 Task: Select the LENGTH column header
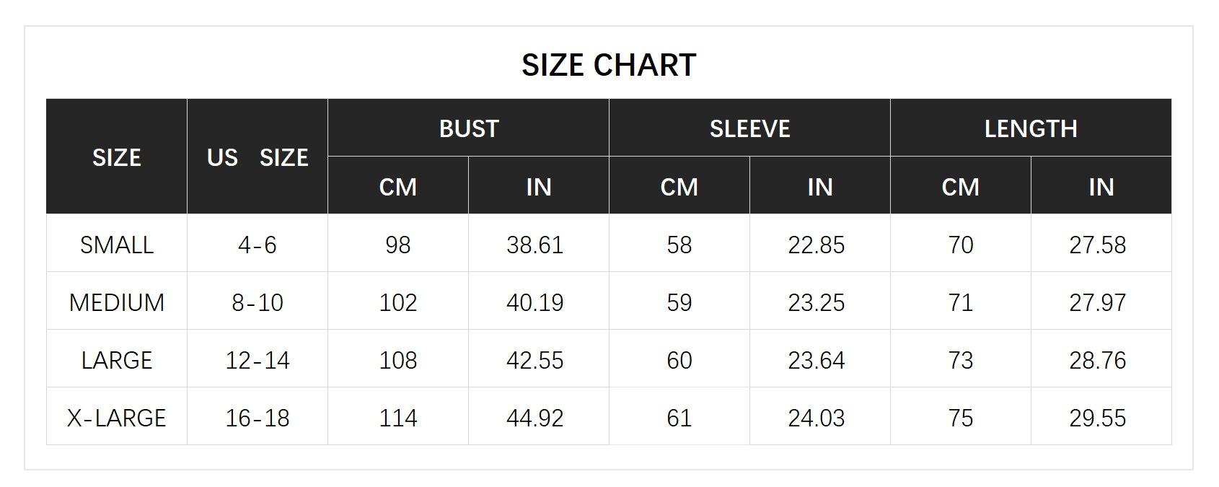(1031, 128)
